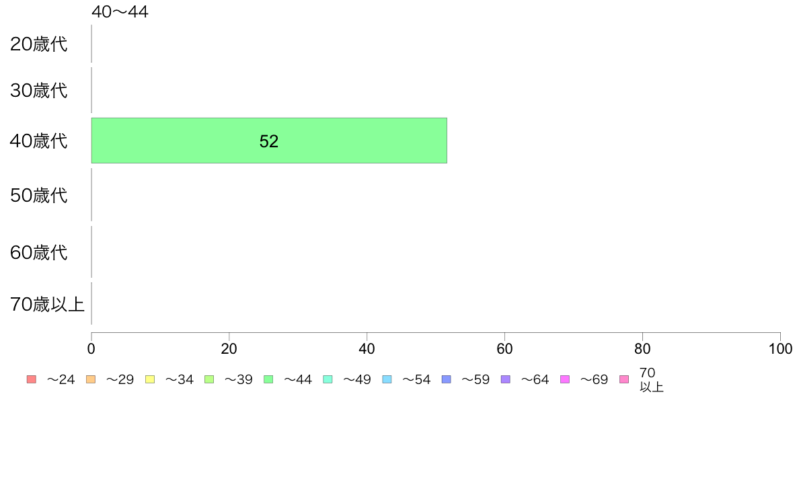Click the magenta ~69 legend swatch
This screenshot has width=799, height=495.
point(564,379)
